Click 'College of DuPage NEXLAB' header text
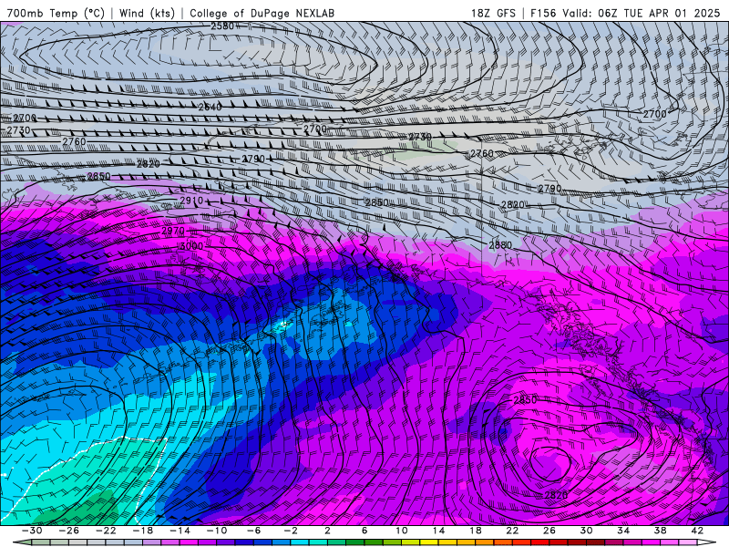The image size is (729, 547). 262,13
